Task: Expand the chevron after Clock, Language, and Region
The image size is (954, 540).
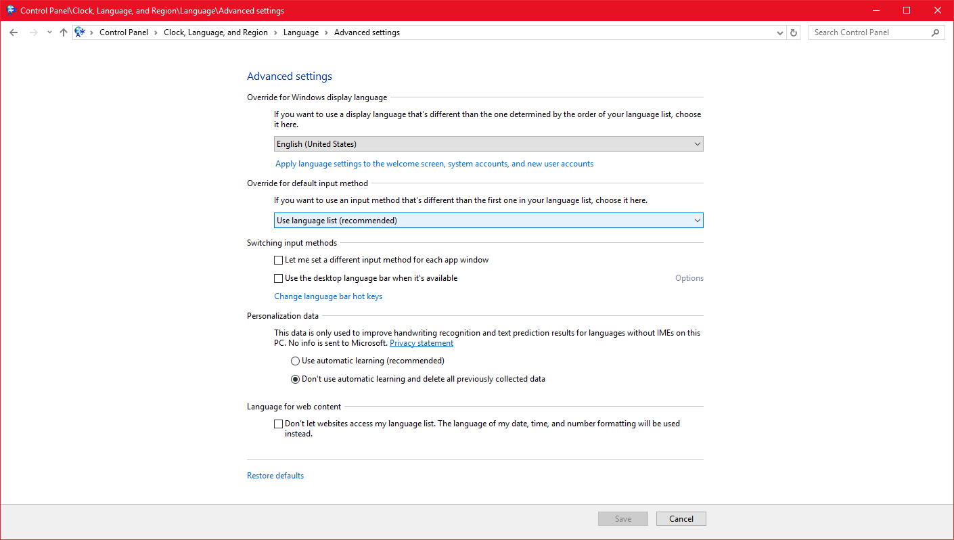Action: [x=275, y=32]
